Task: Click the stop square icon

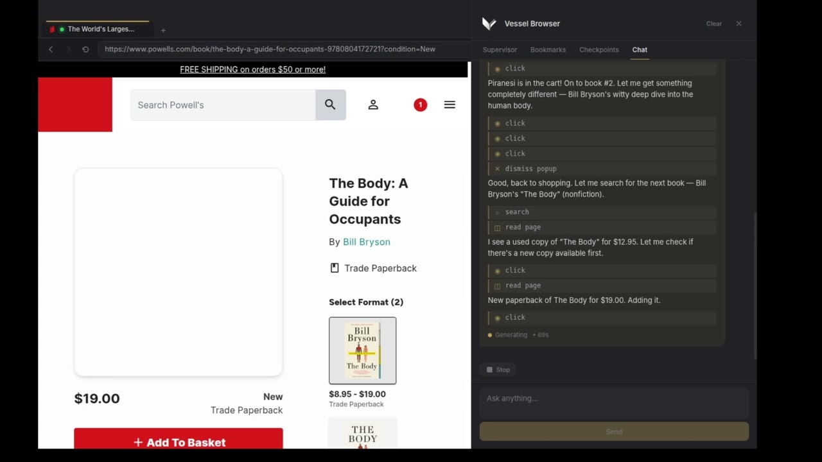Action: pos(489,370)
